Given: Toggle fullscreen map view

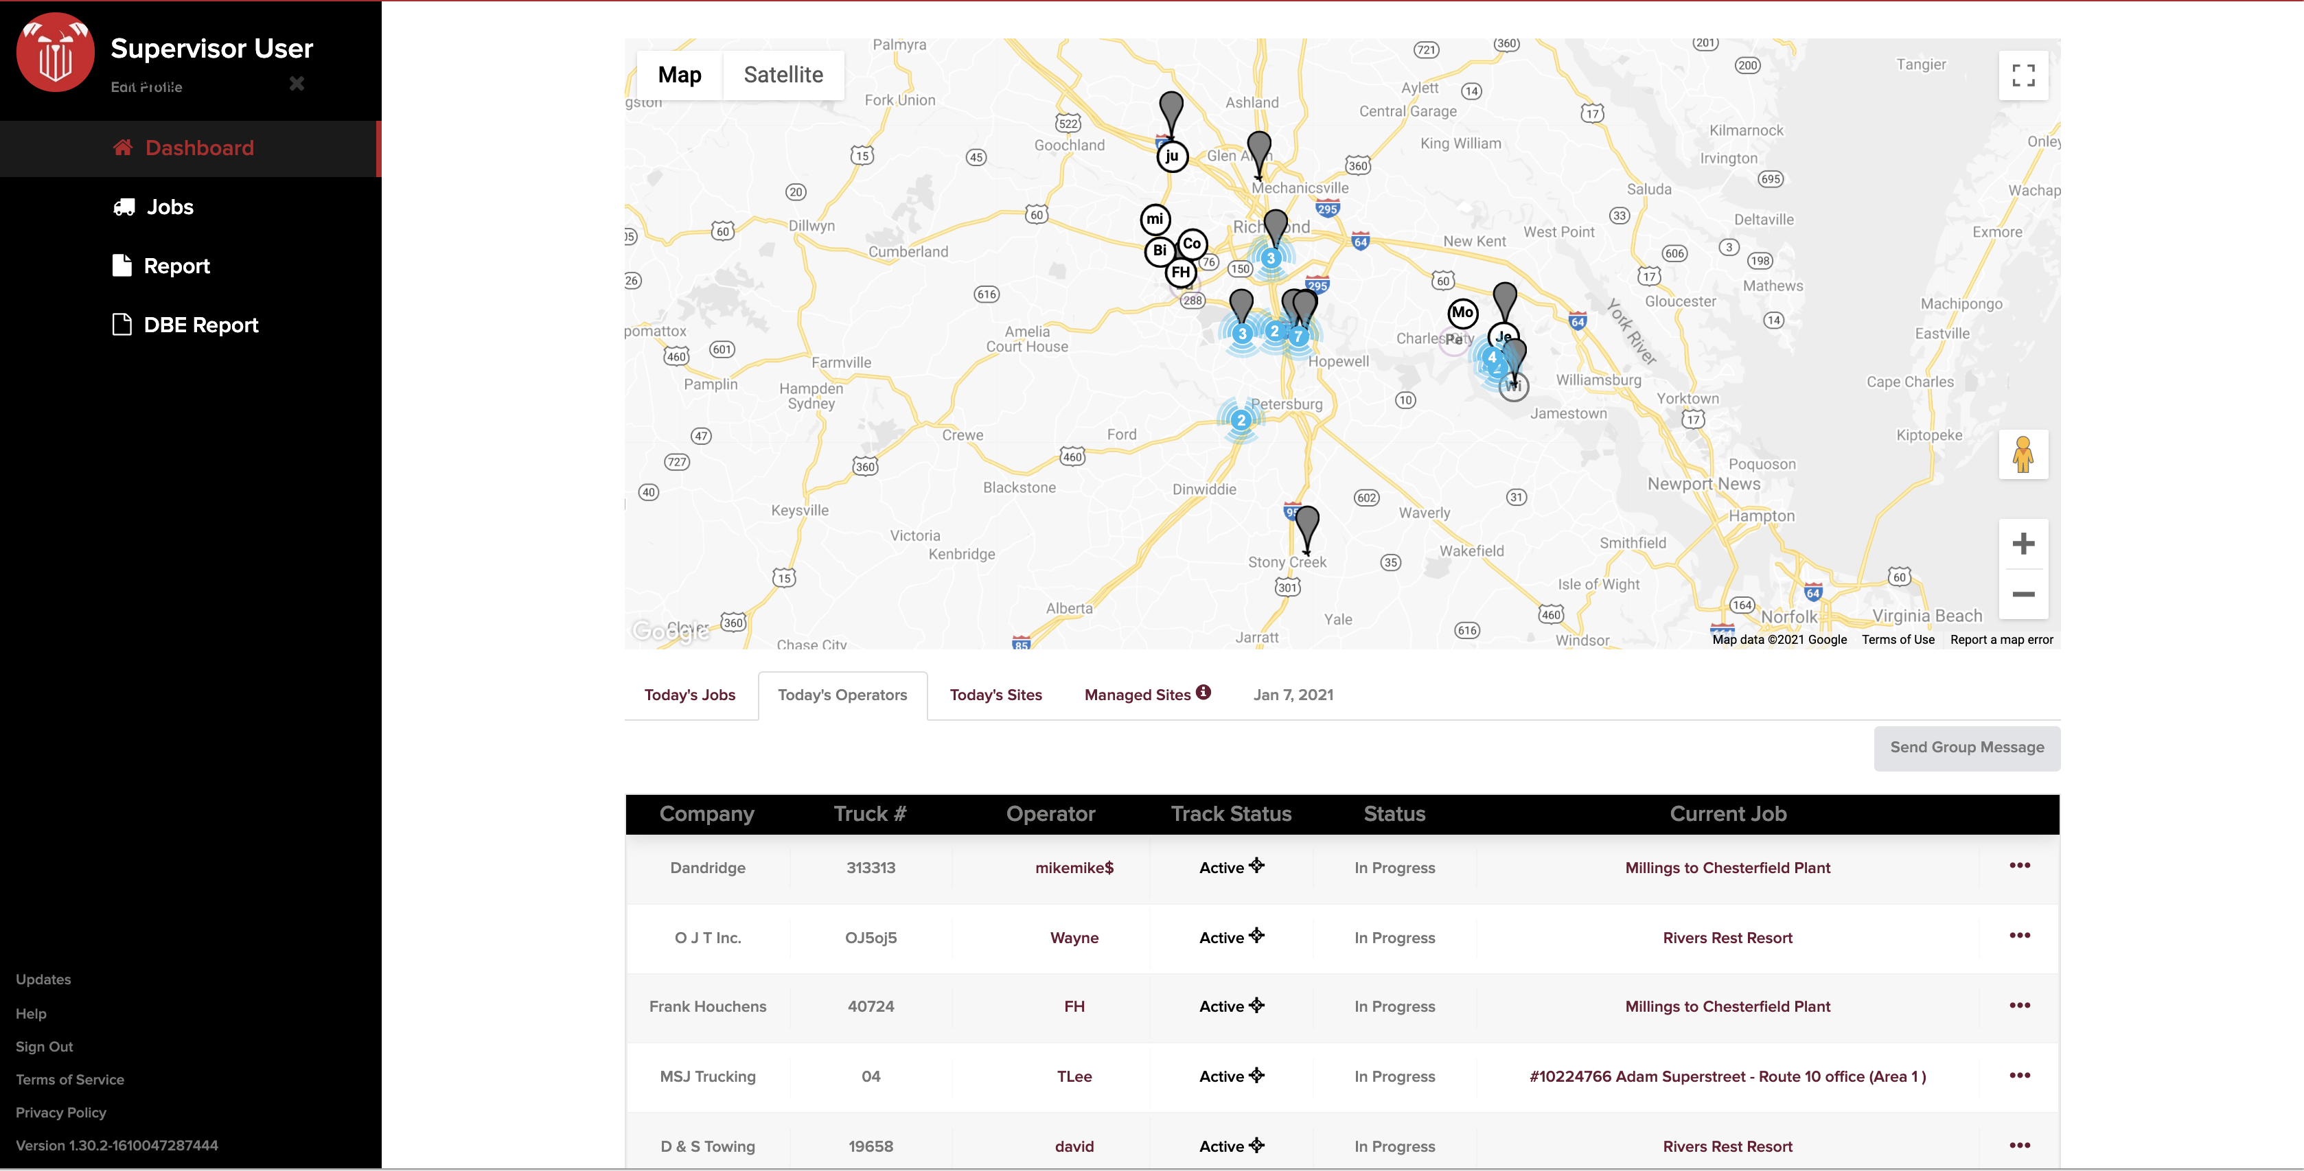Looking at the screenshot, I should point(2023,75).
